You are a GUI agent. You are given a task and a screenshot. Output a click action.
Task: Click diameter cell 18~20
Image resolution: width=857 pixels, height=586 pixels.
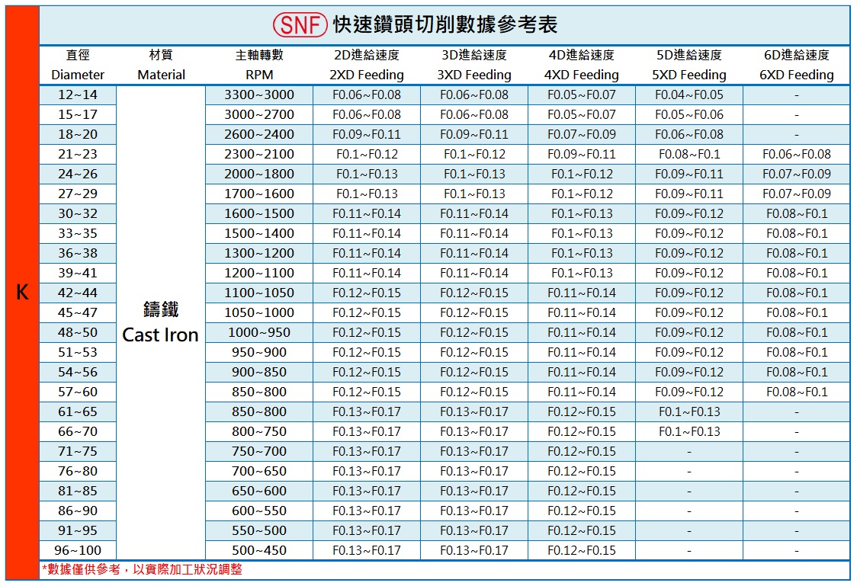coord(78,134)
